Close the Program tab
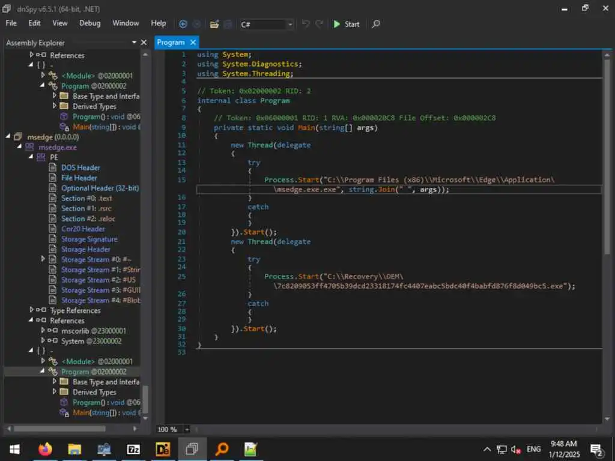 [x=193, y=43]
